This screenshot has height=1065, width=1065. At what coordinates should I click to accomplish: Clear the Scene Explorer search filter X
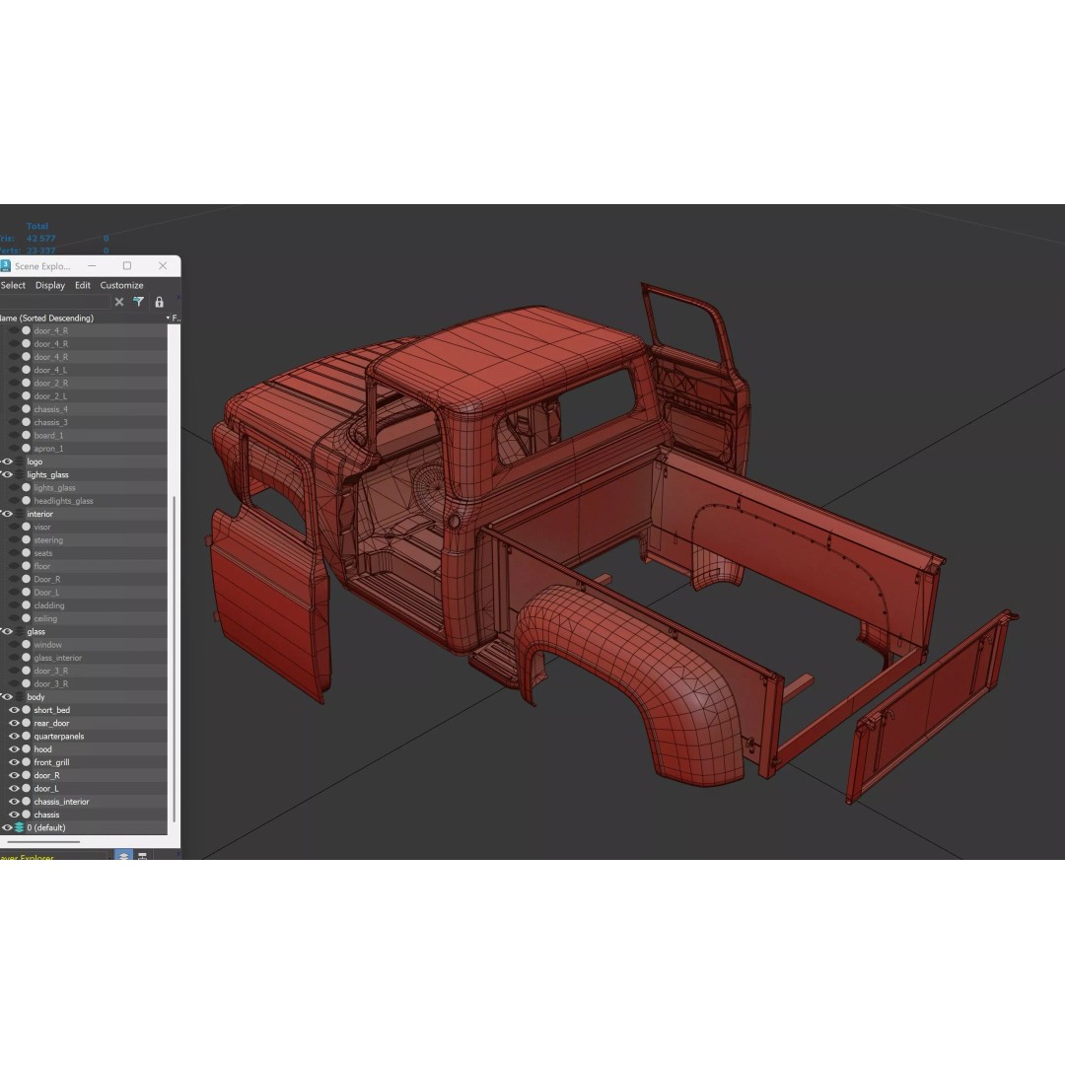119,302
